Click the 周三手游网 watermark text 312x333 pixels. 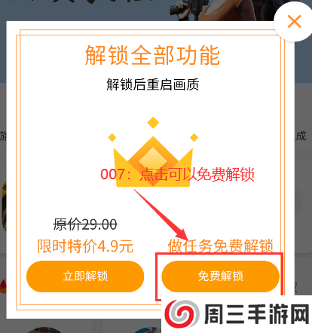point(257,314)
